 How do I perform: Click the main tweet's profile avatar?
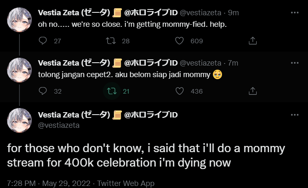[x=19, y=120]
